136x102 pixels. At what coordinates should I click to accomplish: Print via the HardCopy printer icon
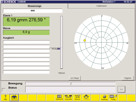coord(104,98)
